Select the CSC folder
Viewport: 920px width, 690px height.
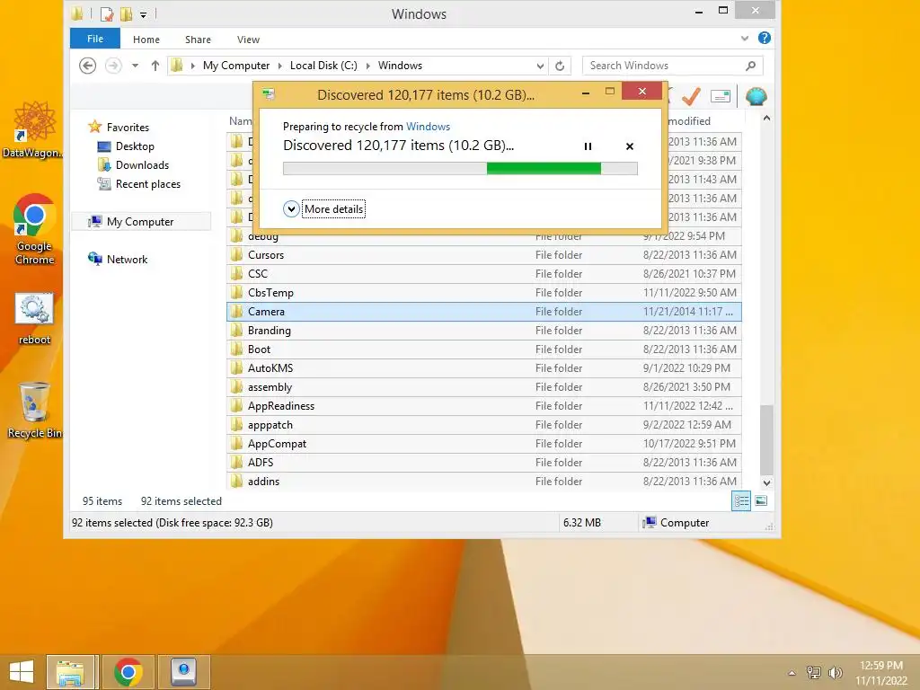[x=484, y=273]
